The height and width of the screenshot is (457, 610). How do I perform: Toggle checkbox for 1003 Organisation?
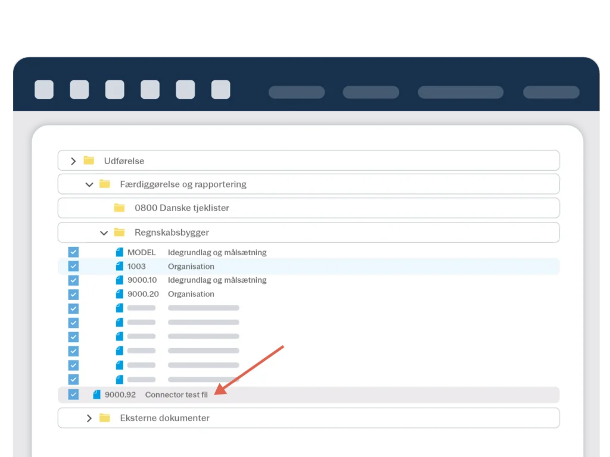(73, 267)
